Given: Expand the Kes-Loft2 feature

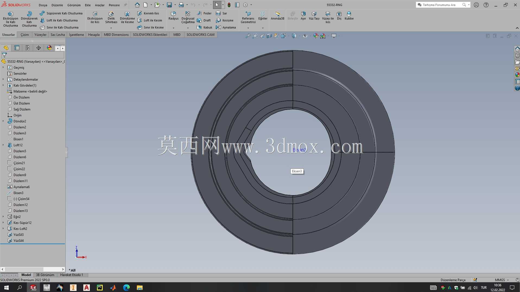Looking at the screenshot, I should pos(3,228).
